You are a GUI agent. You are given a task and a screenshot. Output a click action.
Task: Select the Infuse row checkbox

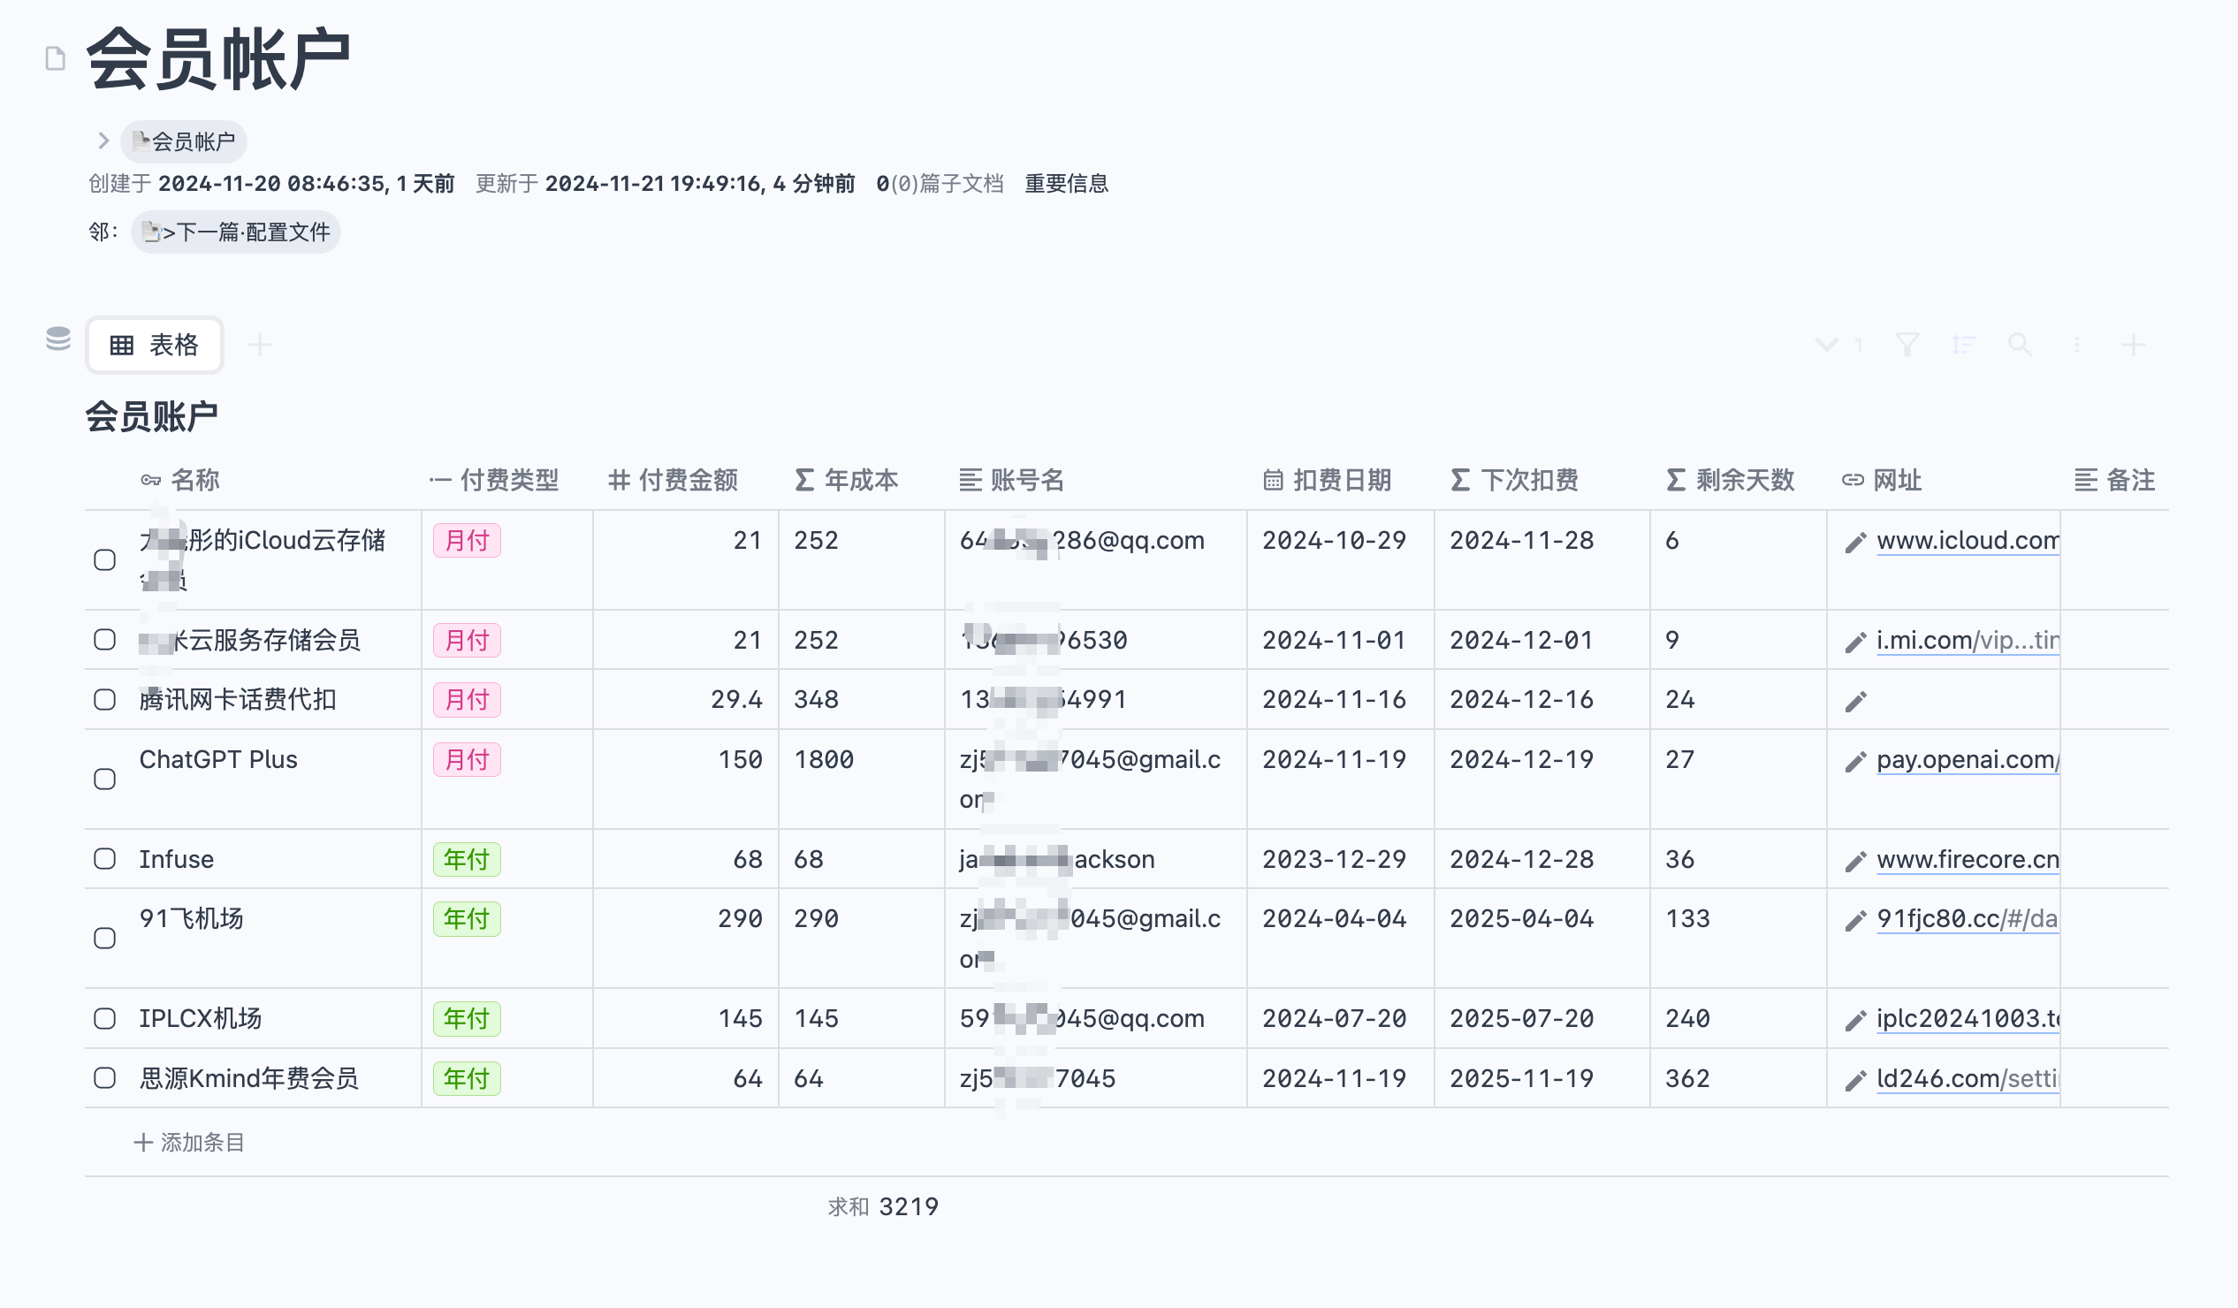105,859
